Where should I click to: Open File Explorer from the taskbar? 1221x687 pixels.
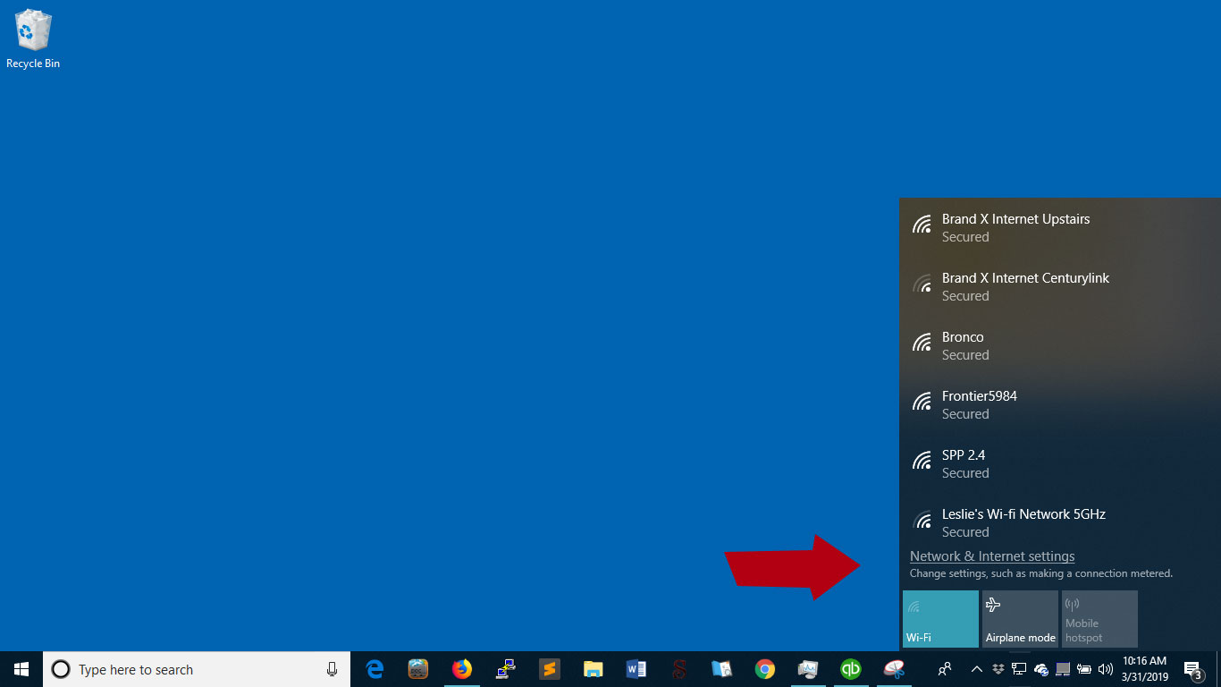point(593,669)
